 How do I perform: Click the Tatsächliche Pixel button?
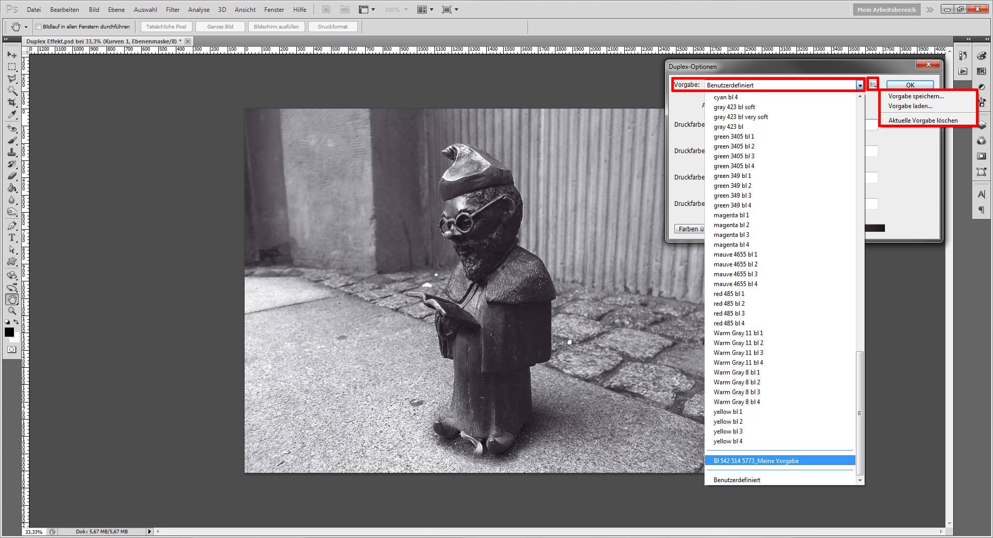(165, 26)
